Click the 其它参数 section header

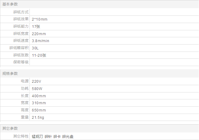coord(10,128)
